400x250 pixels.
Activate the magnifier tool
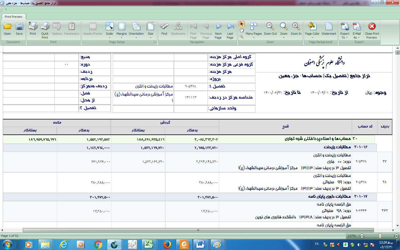click(x=242, y=36)
